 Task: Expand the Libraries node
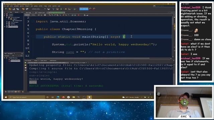tap(7, 24)
